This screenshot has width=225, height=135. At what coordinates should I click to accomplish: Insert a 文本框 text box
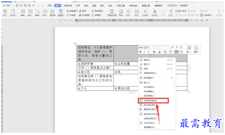146,13
